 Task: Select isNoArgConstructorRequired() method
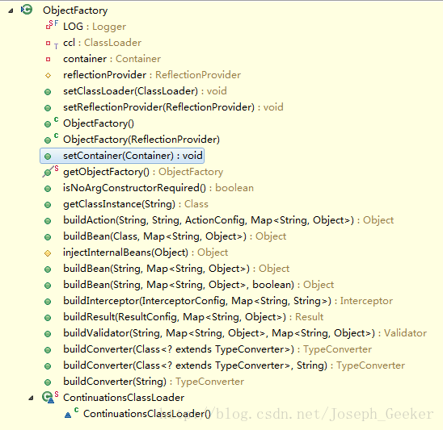158,188
